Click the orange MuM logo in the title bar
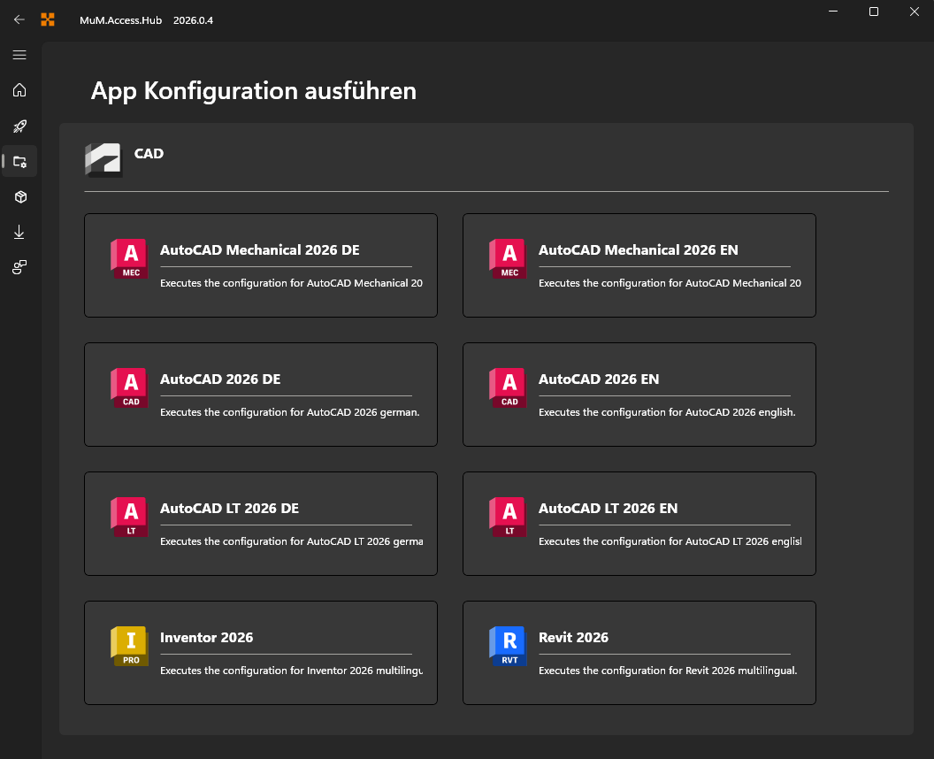The height and width of the screenshot is (759, 934). tap(48, 19)
